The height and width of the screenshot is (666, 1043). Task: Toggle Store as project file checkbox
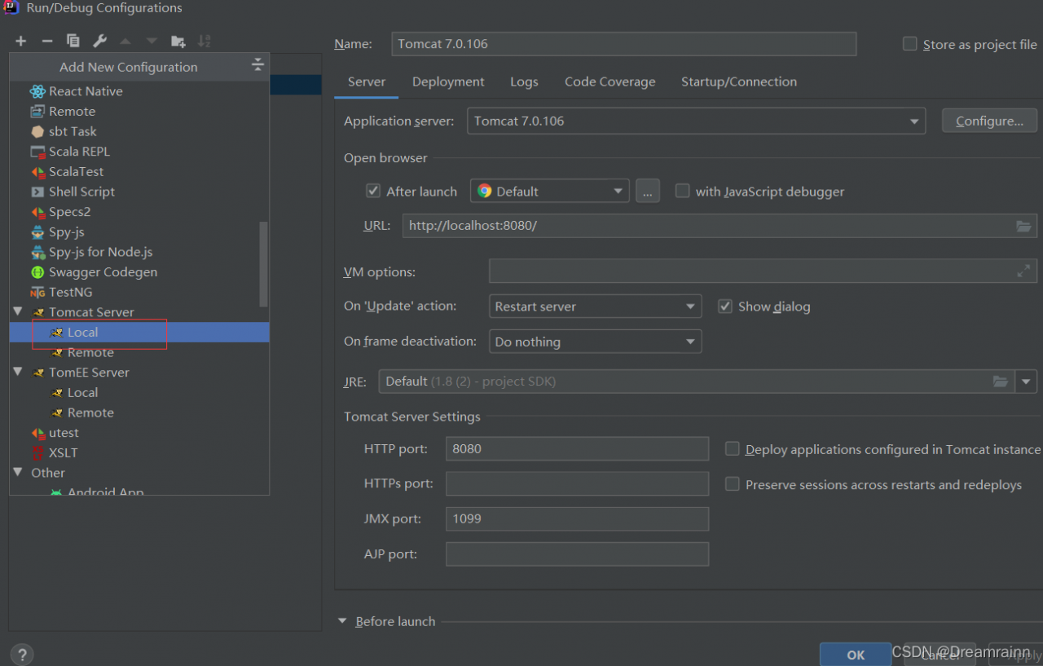pyautogui.click(x=910, y=44)
